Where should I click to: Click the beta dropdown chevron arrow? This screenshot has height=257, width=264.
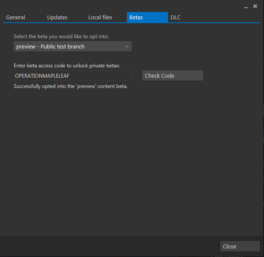click(x=126, y=46)
